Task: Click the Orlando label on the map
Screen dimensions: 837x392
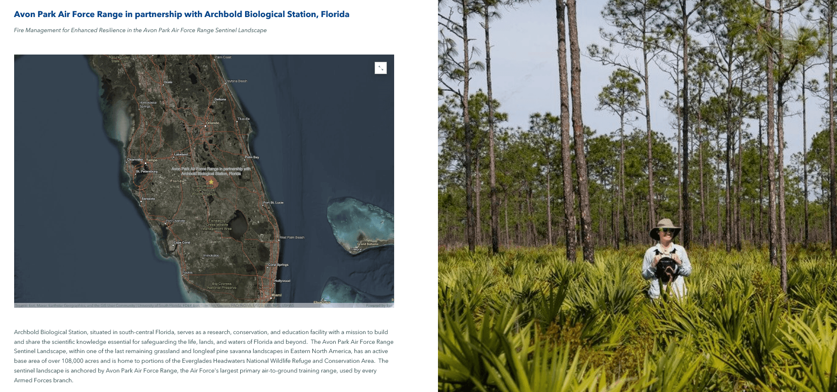Action: pos(212,123)
